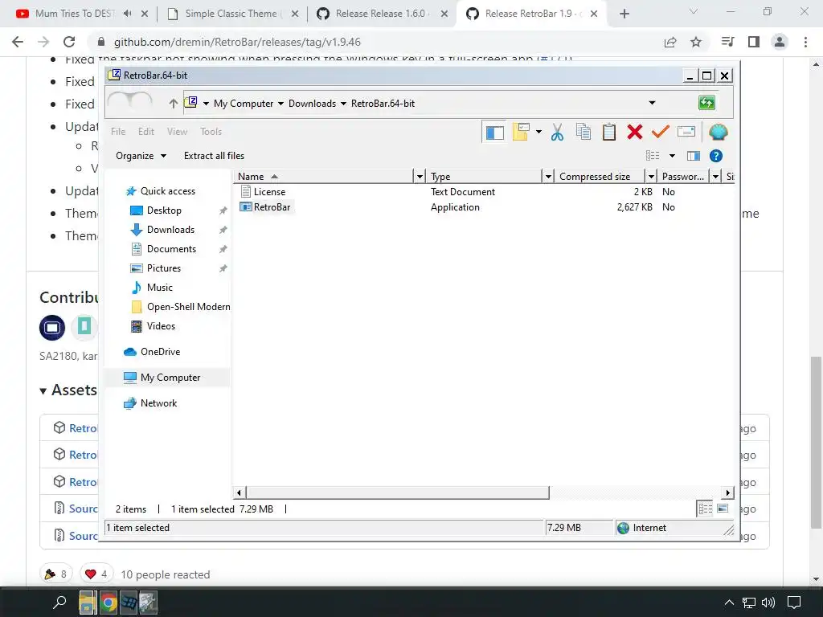Open the folder options icon dropdown arrow
This screenshot has width=823, height=617.
click(x=538, y=132)
